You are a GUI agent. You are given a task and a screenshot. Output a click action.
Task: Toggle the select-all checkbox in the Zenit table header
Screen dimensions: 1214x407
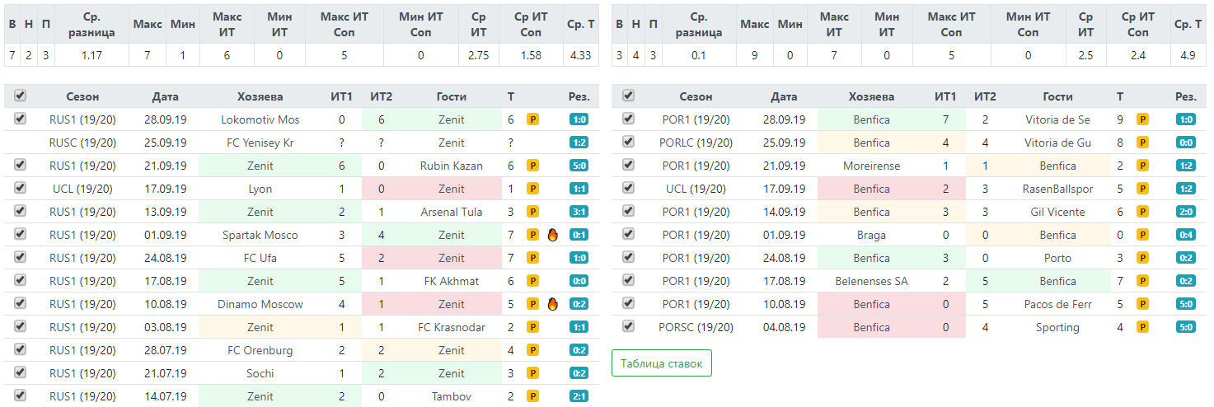pos(21,96)
